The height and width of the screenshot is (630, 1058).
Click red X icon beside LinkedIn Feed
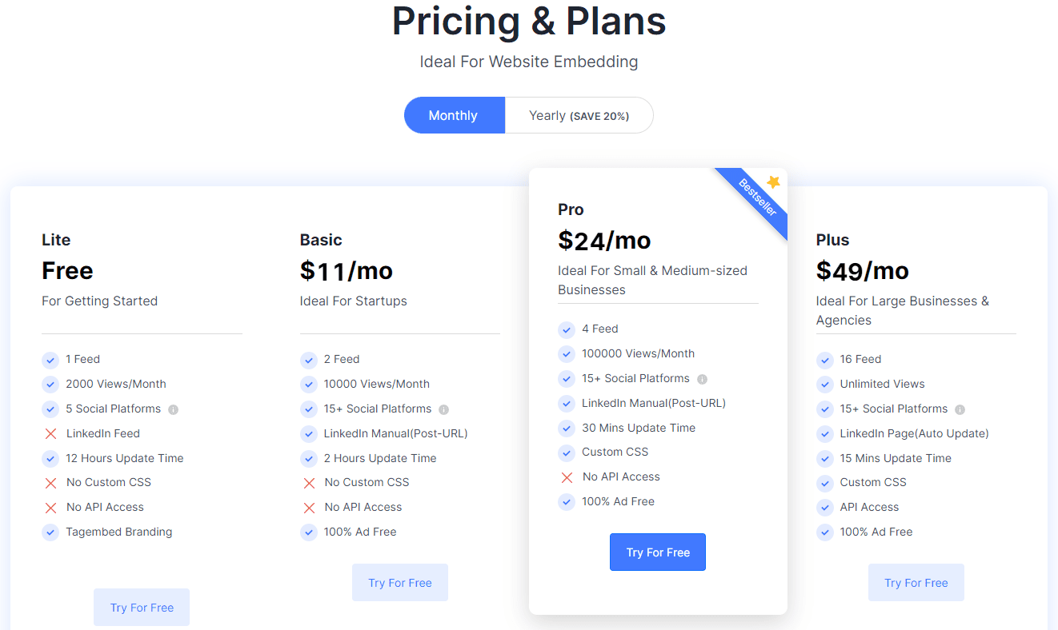point(50,433)
